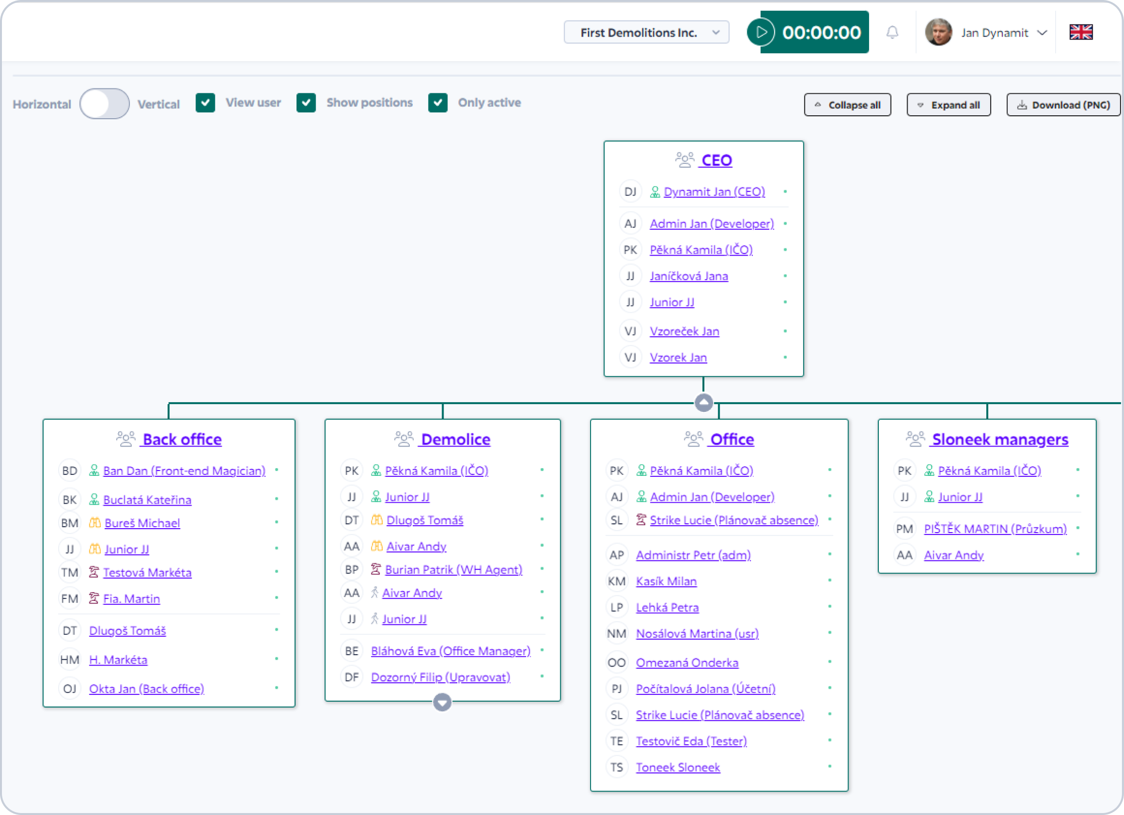
Task: Open Ban Dan (Front-end Magician) profile
Action: click(184, 471)
